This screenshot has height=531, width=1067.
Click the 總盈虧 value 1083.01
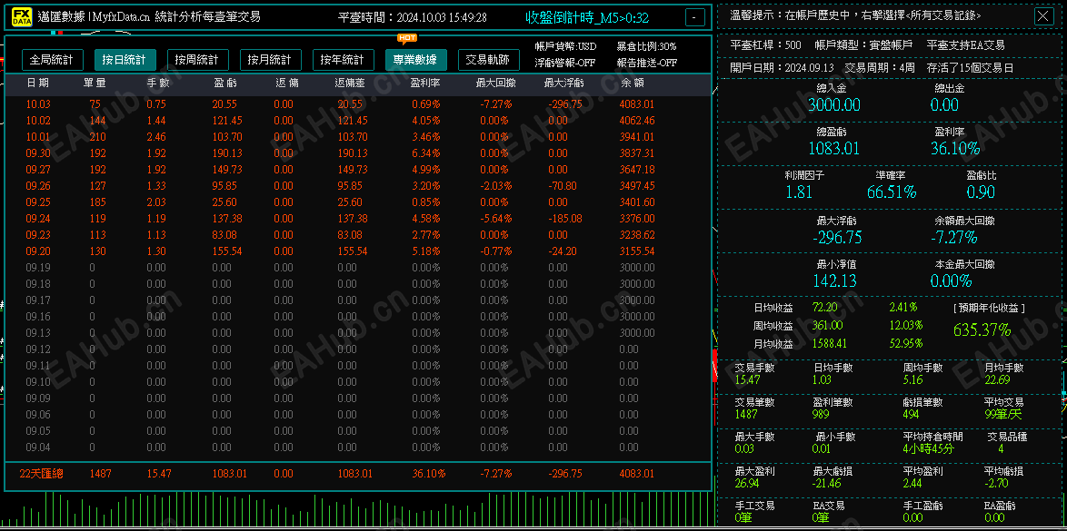[833, 148]
